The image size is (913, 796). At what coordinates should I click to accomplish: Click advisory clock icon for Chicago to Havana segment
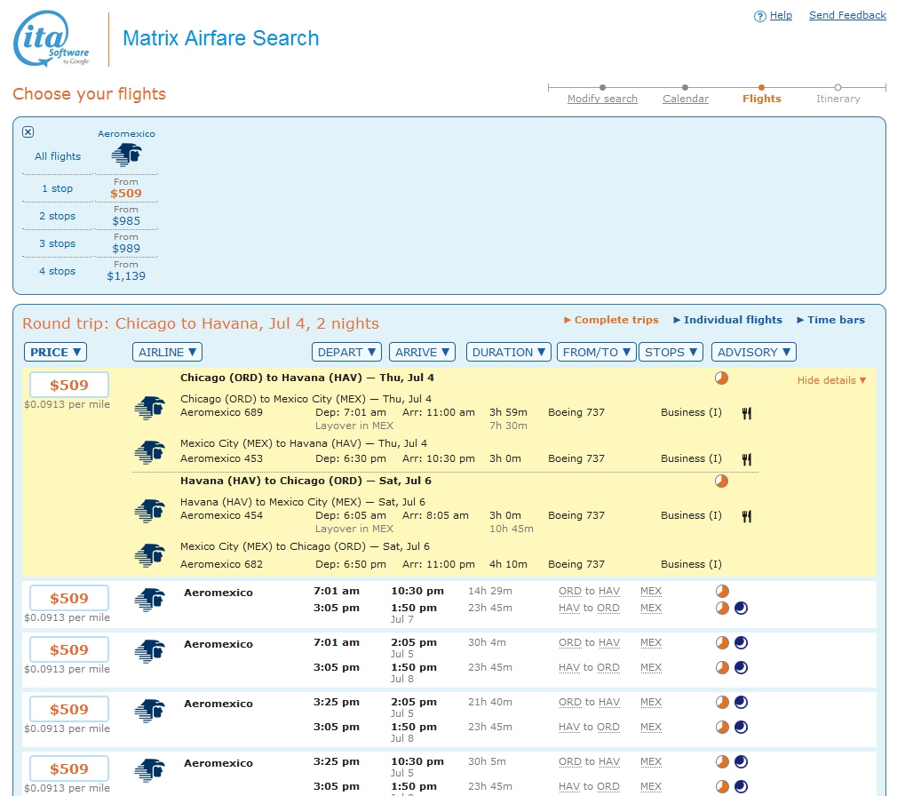click(721, 378)
